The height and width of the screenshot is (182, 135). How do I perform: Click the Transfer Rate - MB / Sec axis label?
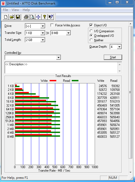(x=54, y=171)
